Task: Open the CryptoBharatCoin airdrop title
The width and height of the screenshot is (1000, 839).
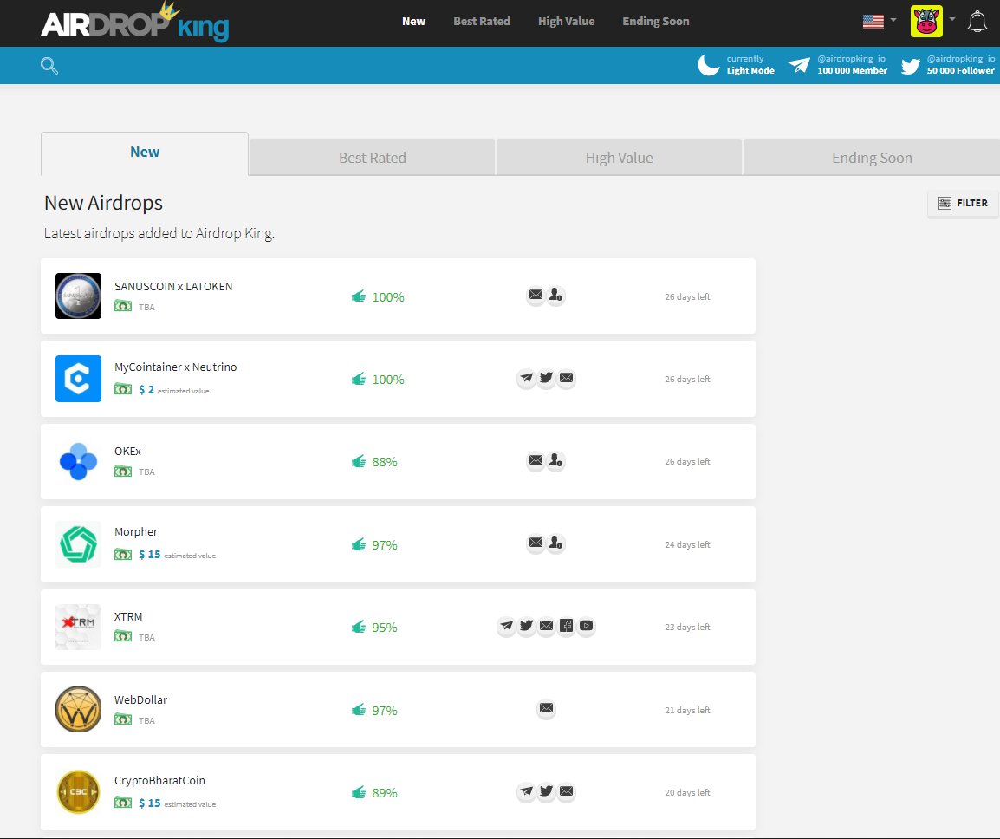Action: 159,780
